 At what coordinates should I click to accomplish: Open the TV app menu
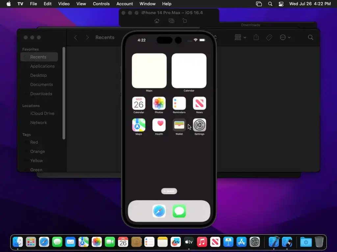(x=20, y=4)
